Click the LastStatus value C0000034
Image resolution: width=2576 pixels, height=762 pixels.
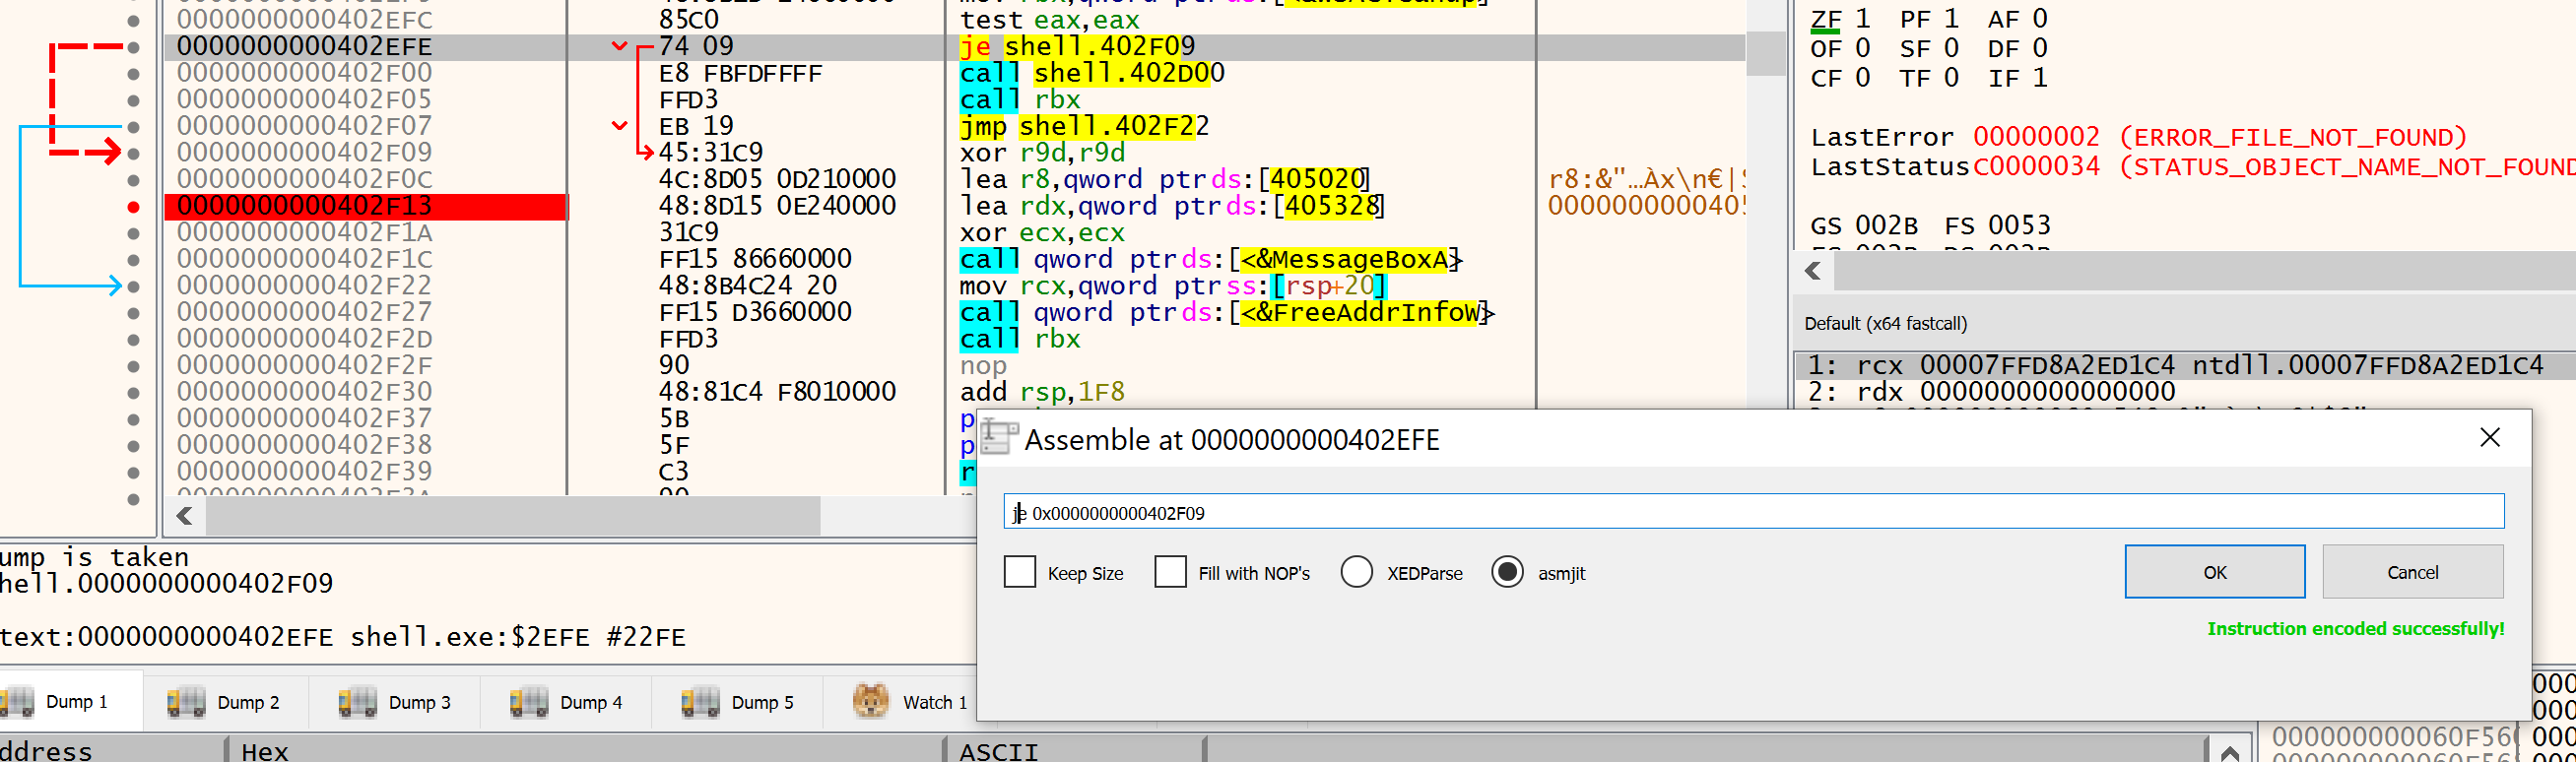click(x=2036, y=167)
